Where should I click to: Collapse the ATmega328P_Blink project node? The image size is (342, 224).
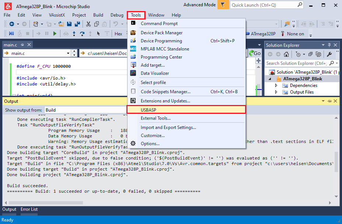(x=270, y=79)
